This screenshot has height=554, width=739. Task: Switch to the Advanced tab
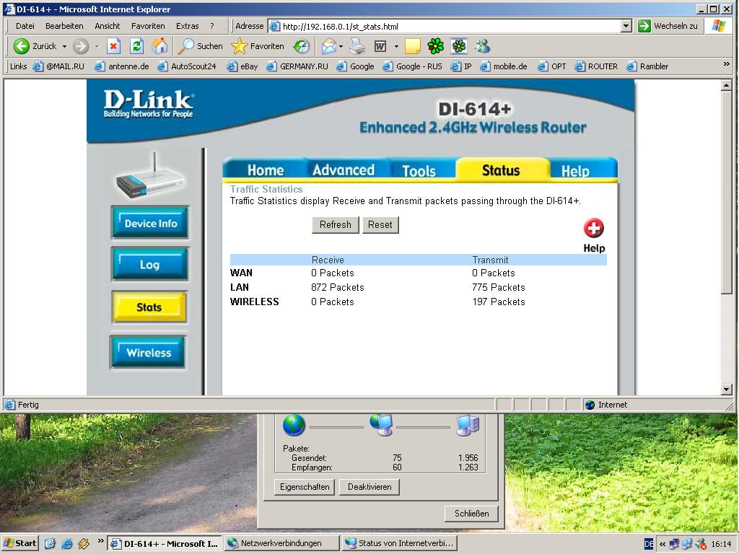click(x=344, y=170)
